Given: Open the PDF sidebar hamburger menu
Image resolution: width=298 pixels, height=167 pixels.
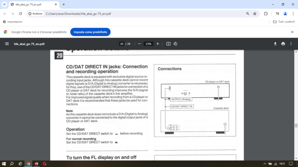Looking at the screenshot, I should [x=7, y=44].
